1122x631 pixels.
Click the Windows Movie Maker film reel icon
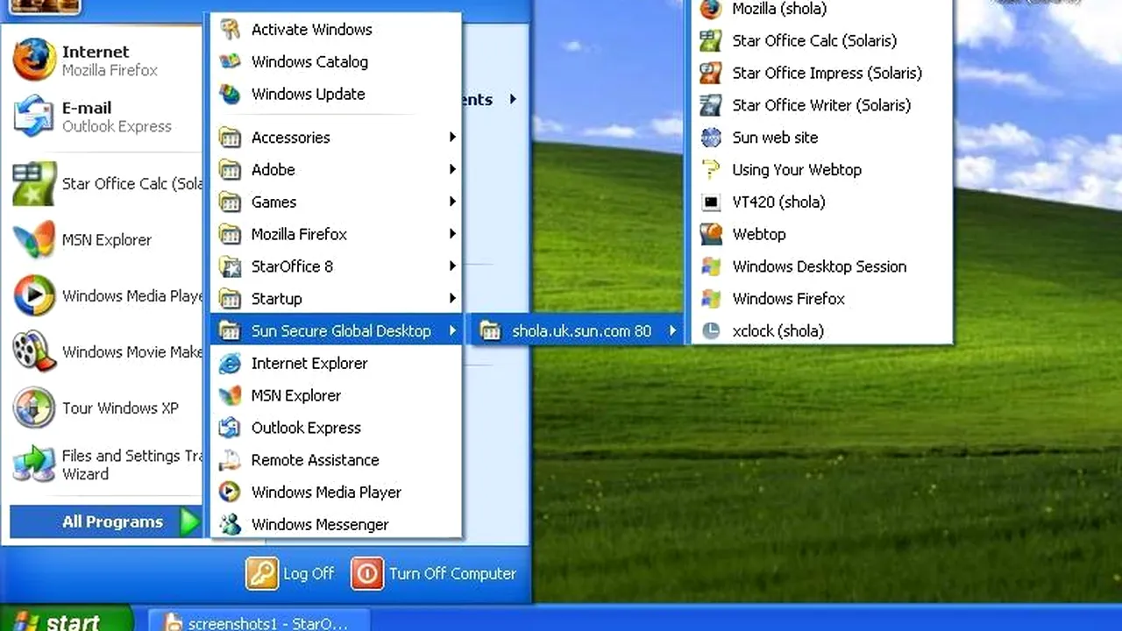34,351
